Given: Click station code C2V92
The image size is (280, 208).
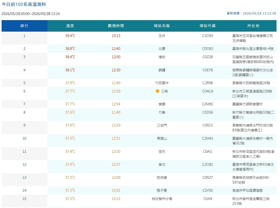Looking at the screenshot, I should click(x=207, y=191).
